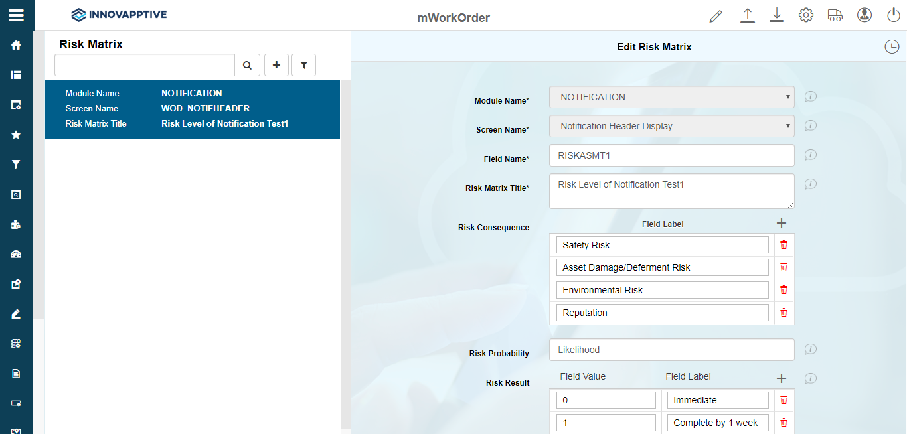
Task: Open the user profile icon
Action: 864,15
